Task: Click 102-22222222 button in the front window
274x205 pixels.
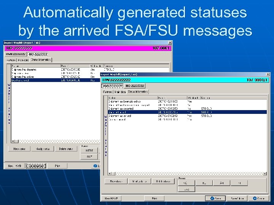Action: click(135, 86)
